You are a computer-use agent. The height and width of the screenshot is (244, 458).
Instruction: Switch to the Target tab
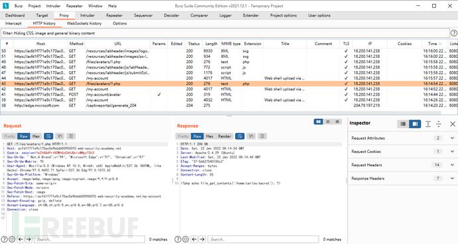tap(42, 15)
